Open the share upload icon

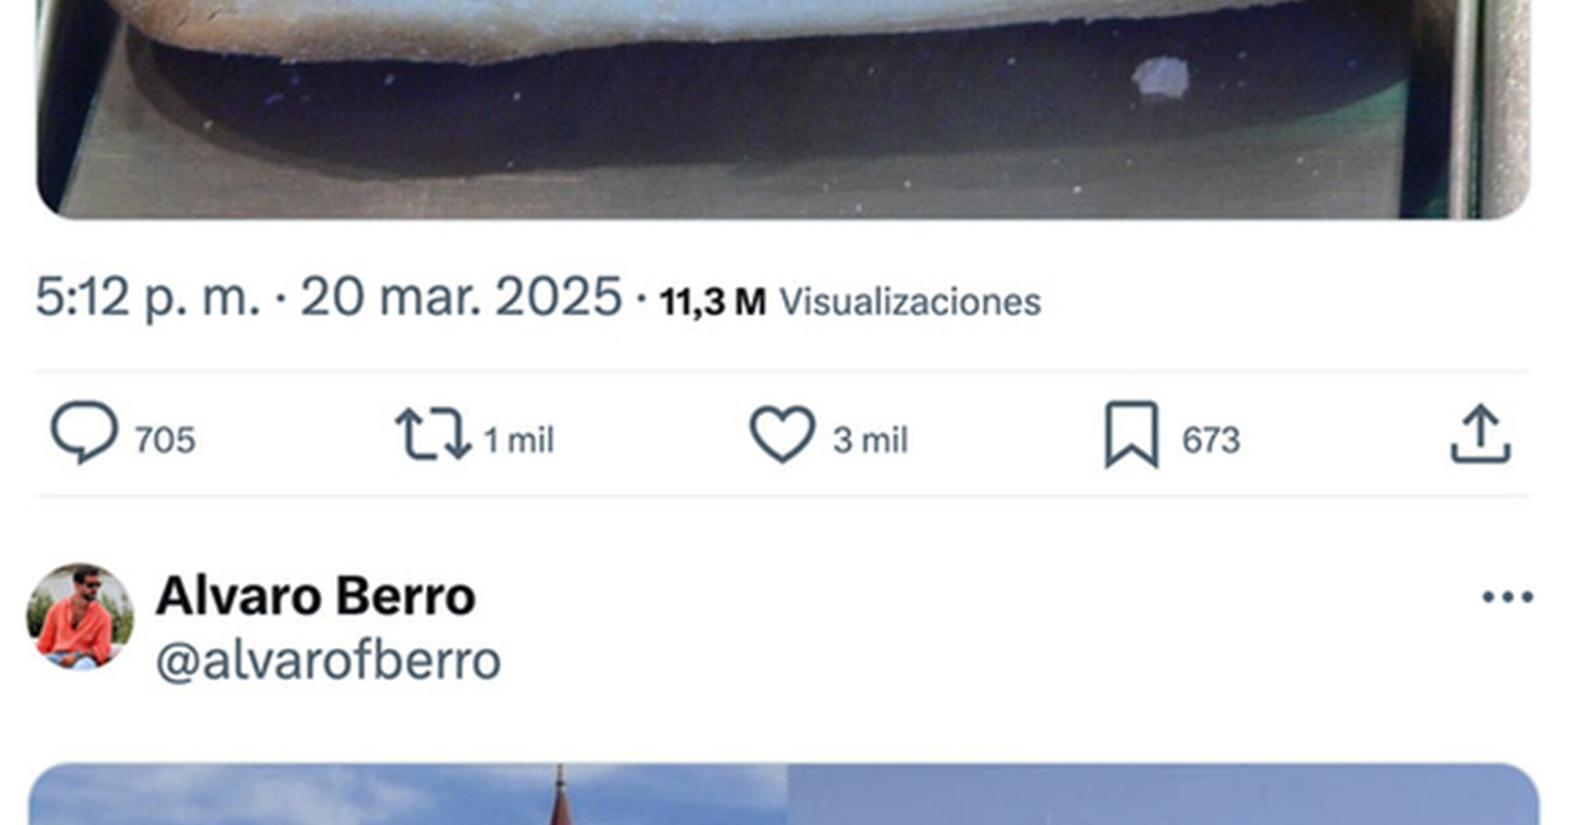click(x=1481, y=434)
